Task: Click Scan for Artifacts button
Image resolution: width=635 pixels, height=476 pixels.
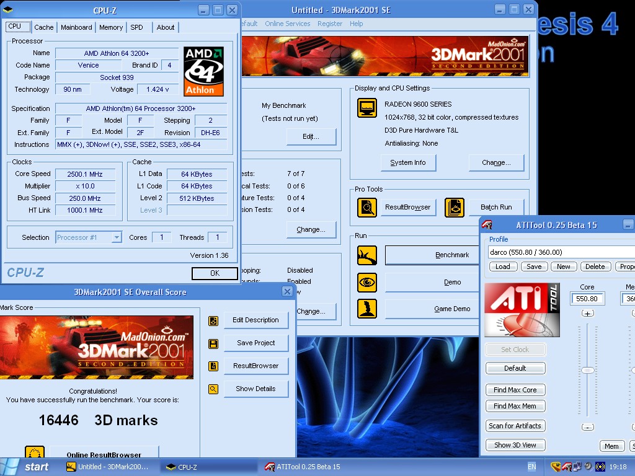Action: tap(515, 426)
